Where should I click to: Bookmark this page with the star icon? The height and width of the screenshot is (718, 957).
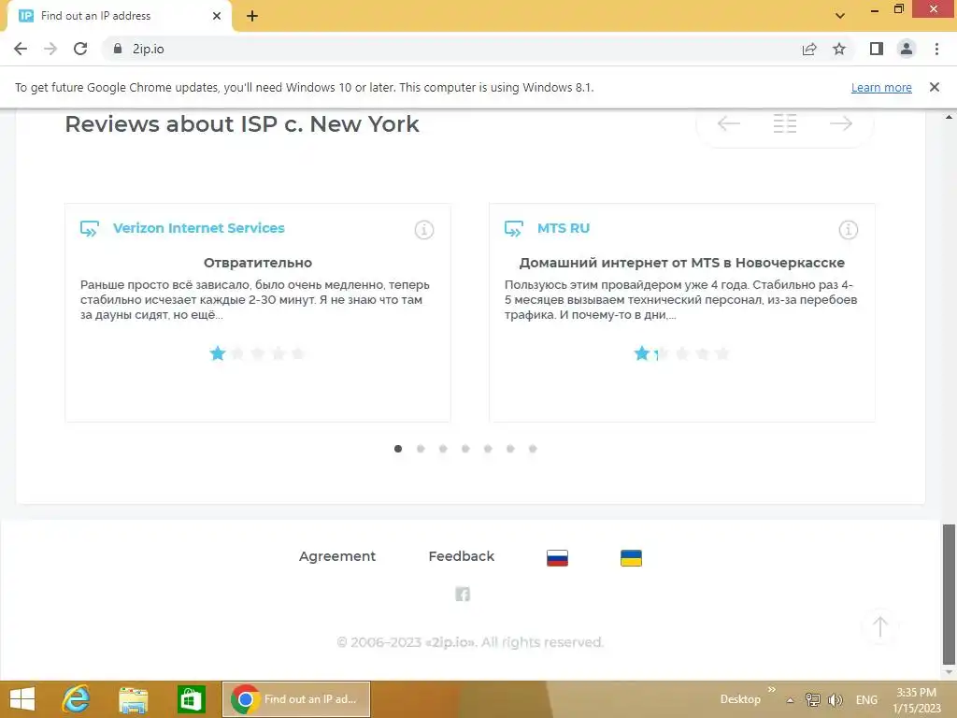pyautogui.click(x=839, y=49)
